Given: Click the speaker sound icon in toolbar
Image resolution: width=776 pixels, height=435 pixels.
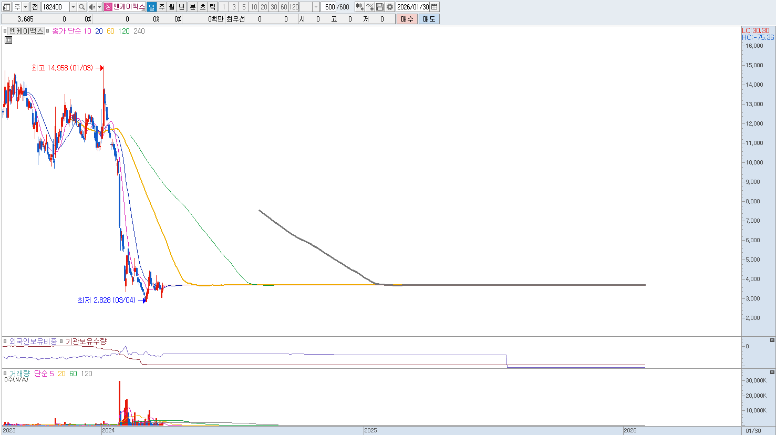Looking at the screenshot, I should pyautogui.click(x=92, y=7).
